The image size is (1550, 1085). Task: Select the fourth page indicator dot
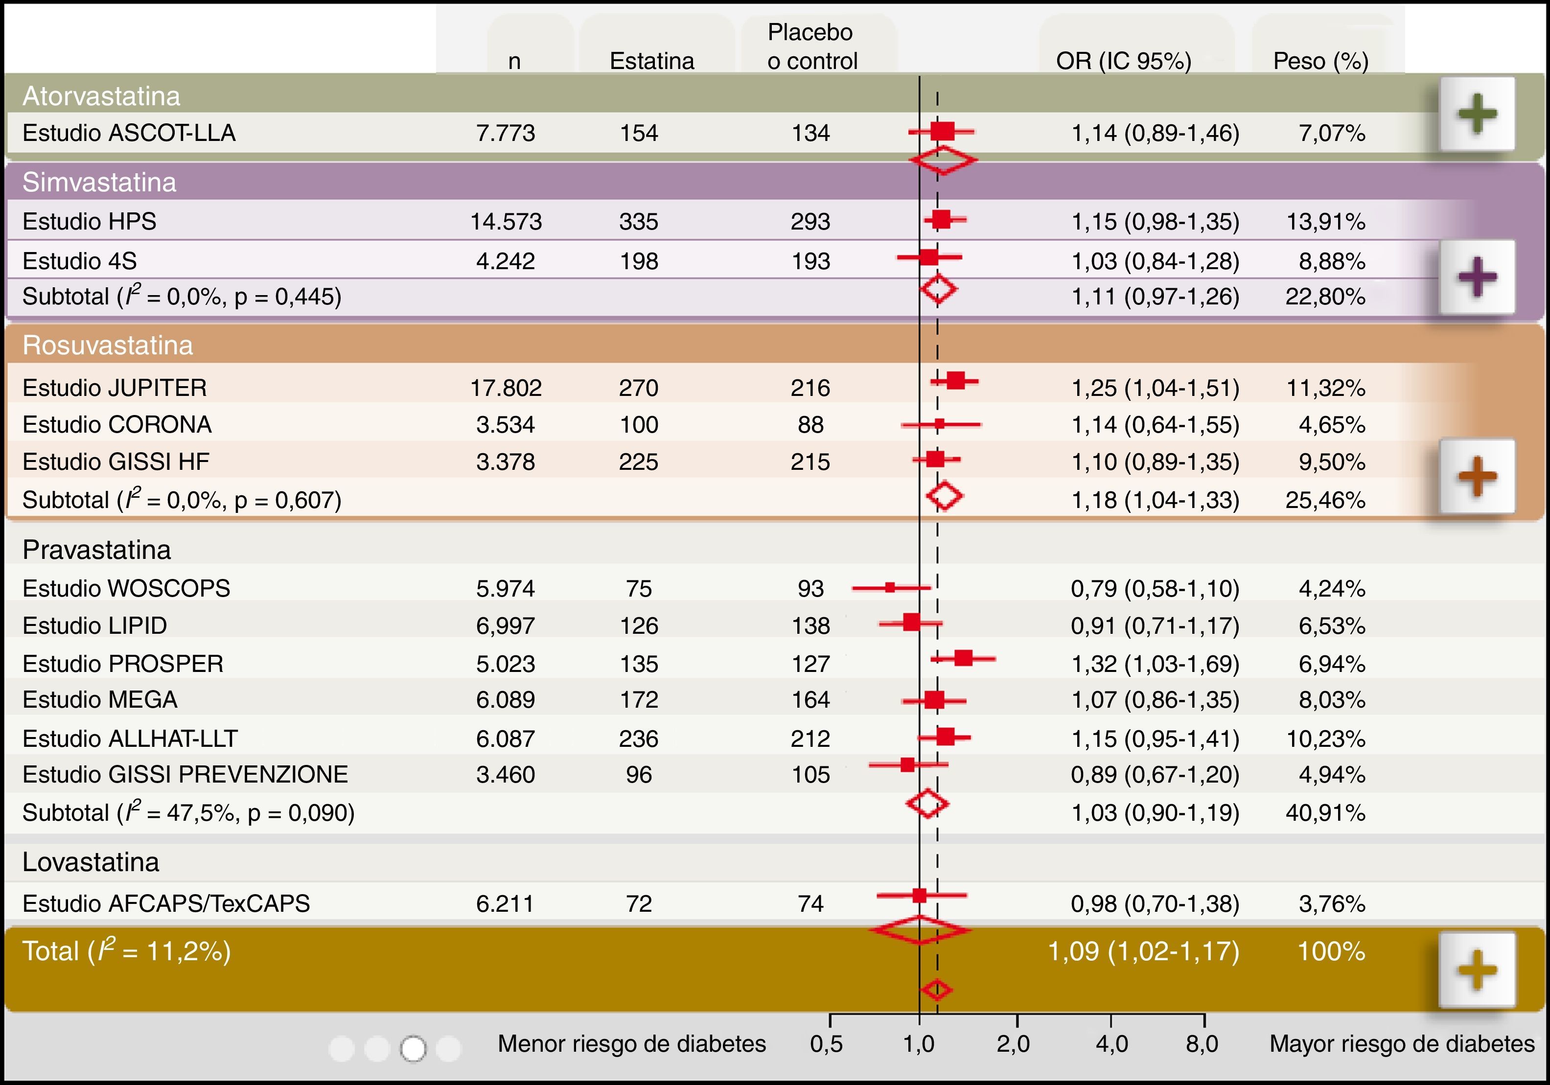point(448,1049)
